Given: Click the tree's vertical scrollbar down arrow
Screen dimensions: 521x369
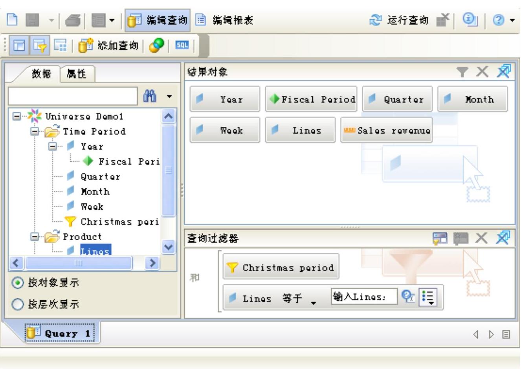Looking at the screenshot, I should pos(169,247).
